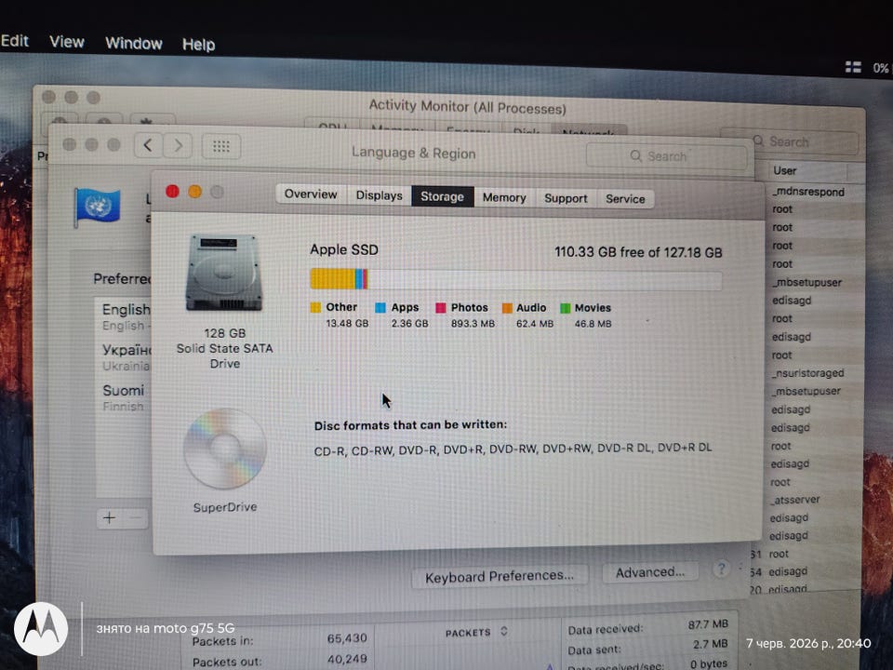Select the Storage tab

pos(443,196)
